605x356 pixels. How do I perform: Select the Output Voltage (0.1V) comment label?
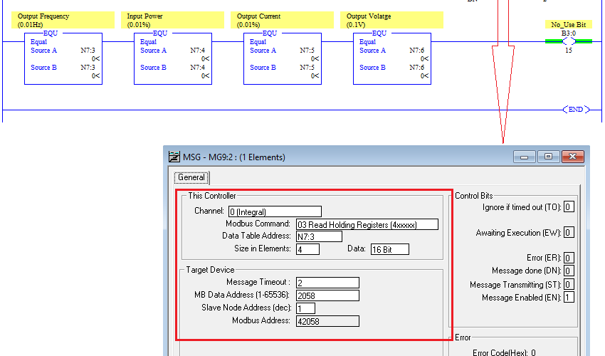coord(391,20)
